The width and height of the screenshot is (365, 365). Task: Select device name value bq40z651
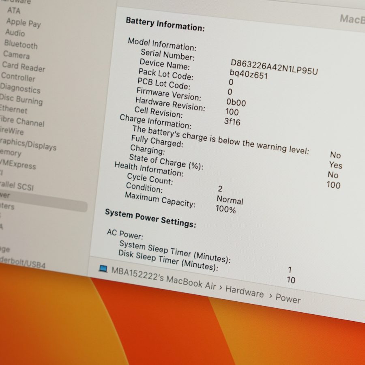click(x=249, y=74)
